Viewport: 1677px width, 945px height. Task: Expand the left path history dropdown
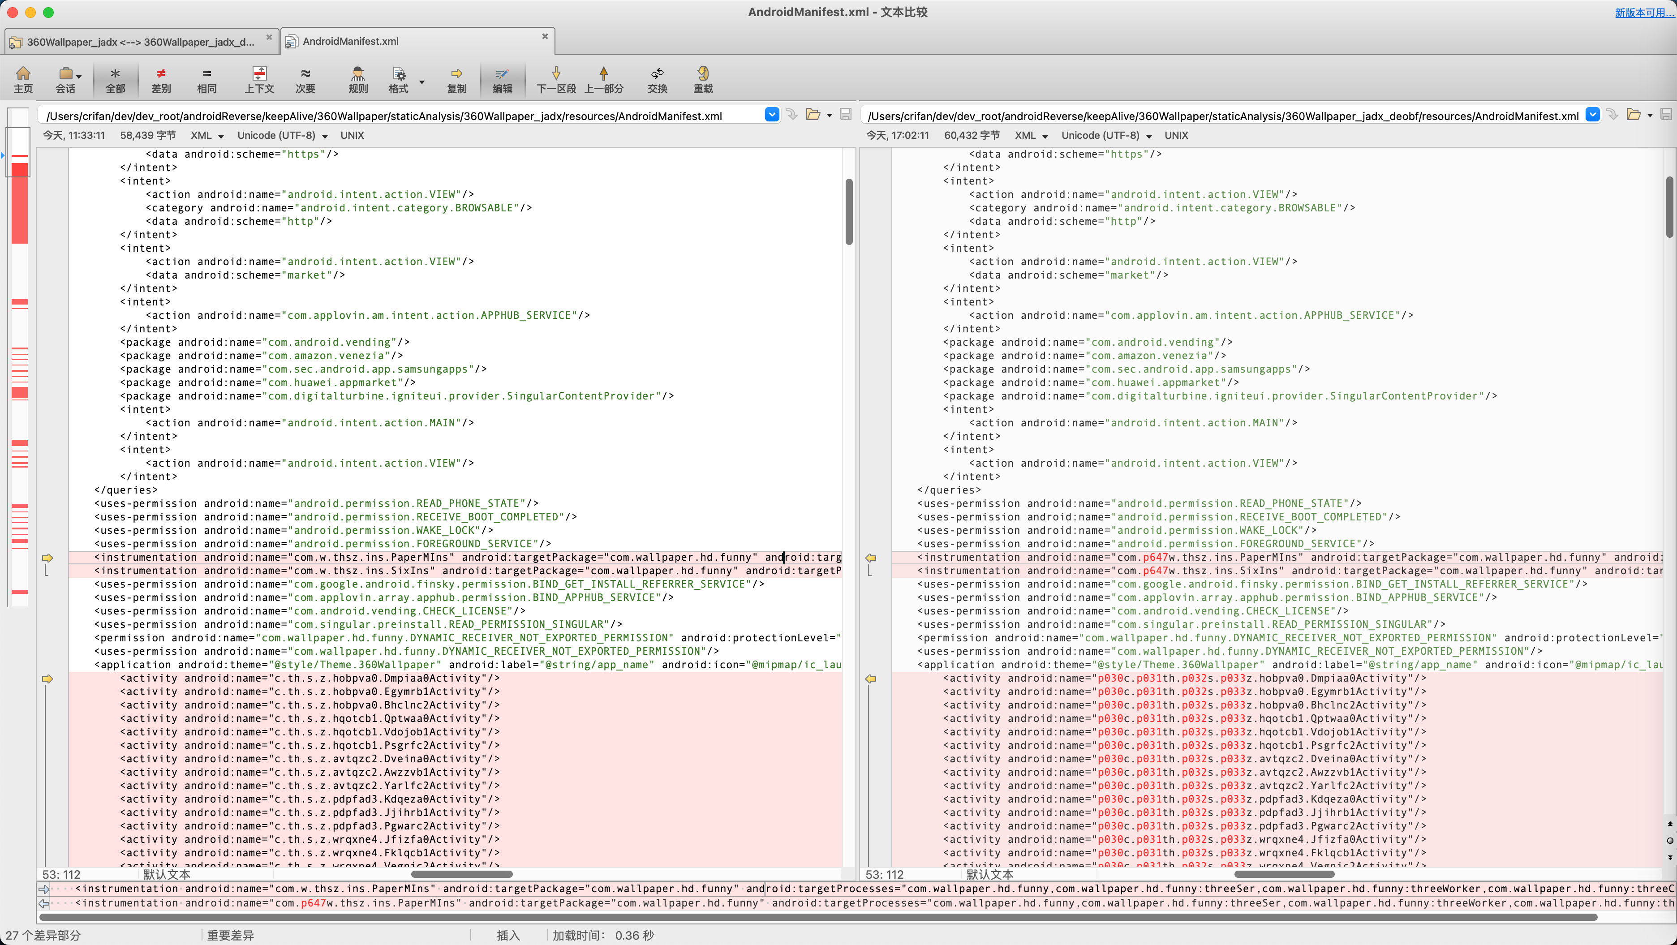tap(772, 115)
